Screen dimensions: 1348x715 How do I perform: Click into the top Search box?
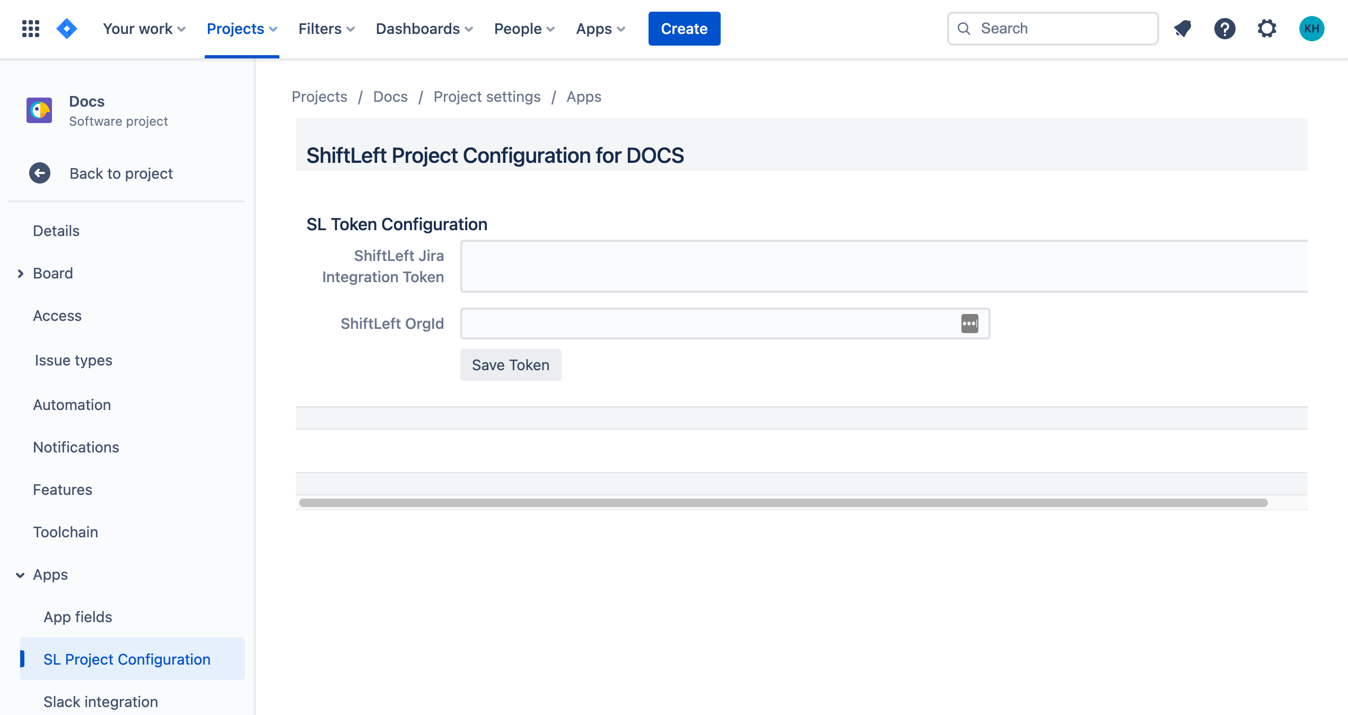pyautogui.click(x=1053, y=29)
